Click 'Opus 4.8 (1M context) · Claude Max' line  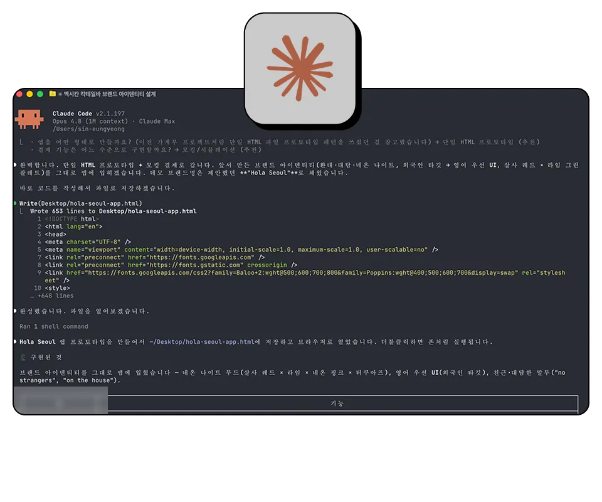(114, 121)
